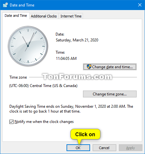Click the date Saturday, March 21, 2020

77,40
